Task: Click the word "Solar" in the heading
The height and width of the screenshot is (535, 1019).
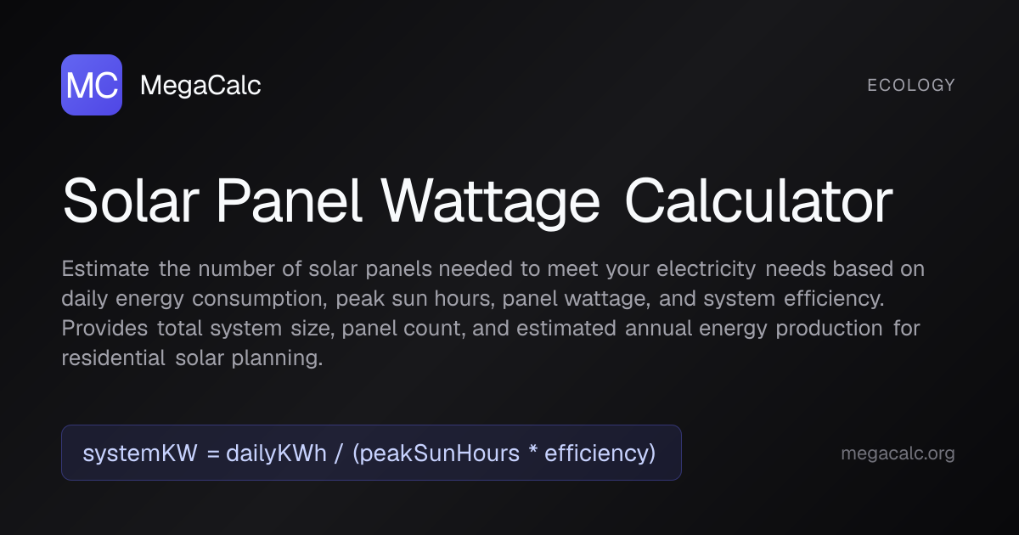Action: click(132, 202)
